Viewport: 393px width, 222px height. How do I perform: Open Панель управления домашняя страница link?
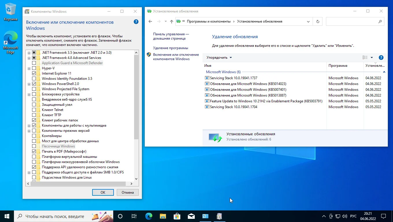171,36
